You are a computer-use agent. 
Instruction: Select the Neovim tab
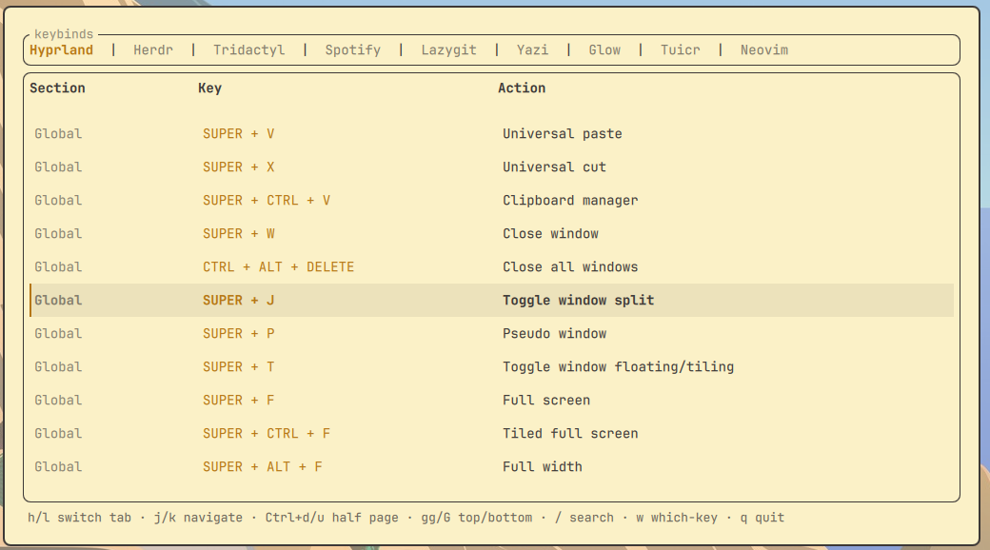pyautogui.click(x=764, y=49)
